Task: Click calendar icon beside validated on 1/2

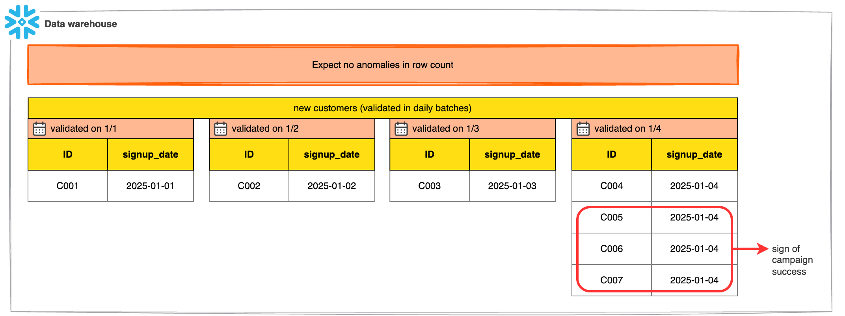Action: pos(220,129)
